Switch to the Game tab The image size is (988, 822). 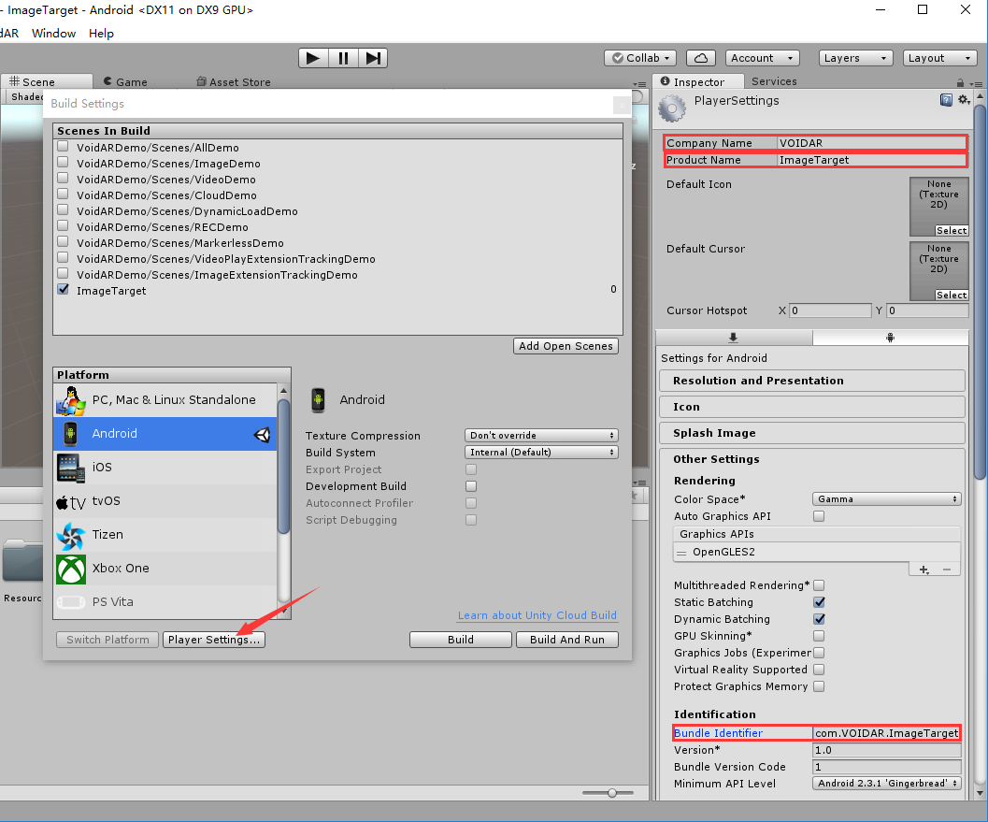(125, 82)
